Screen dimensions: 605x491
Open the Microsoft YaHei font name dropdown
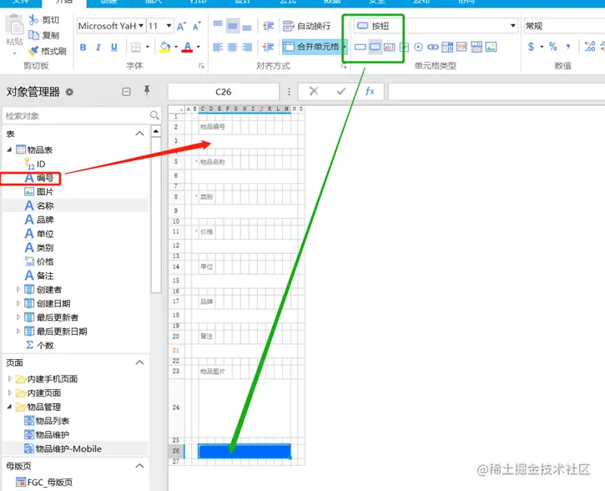click(141, 26)
